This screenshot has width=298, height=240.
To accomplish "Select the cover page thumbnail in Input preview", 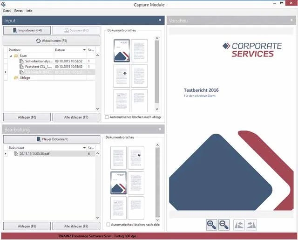I will pos(122,51).
